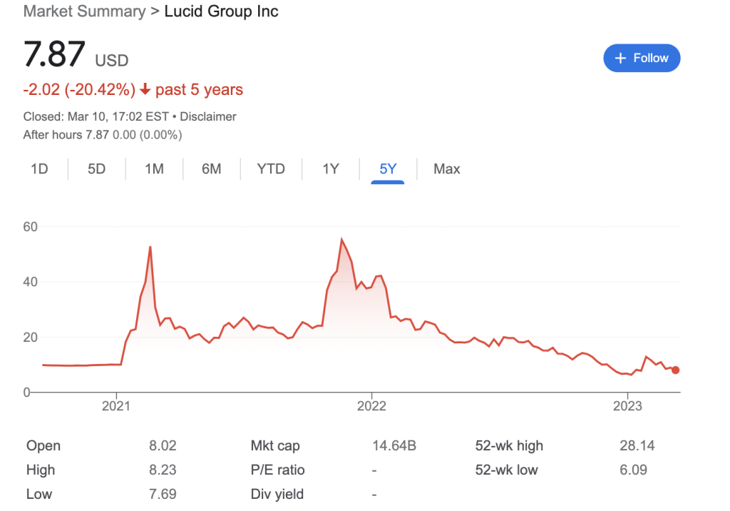Click the red end-point dot on chart
The image size is (730, 511).
click(675, 370)
